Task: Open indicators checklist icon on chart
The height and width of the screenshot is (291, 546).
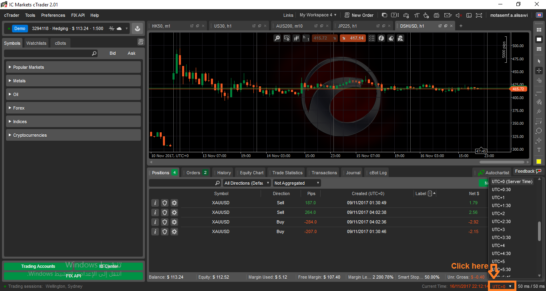Action: (x=372, y=38)
